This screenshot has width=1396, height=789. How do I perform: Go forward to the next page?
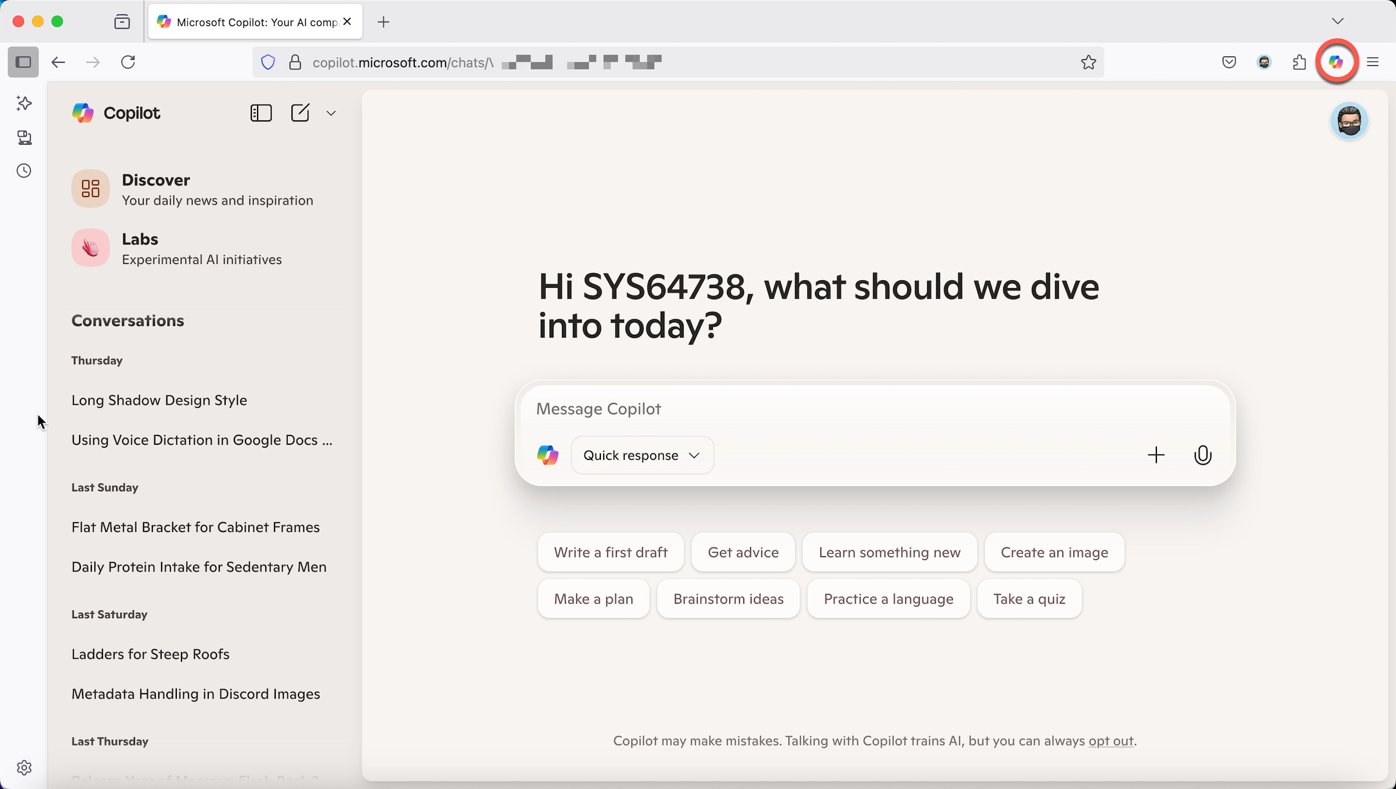coord(93,62)
